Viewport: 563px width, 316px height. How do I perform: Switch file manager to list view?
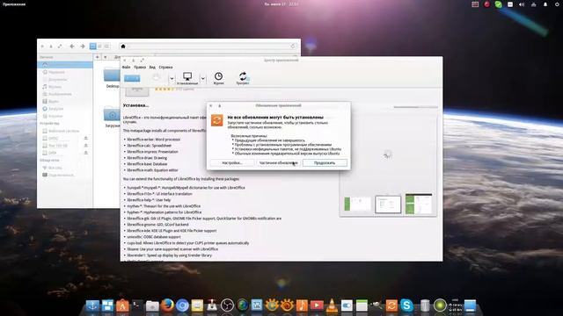(x=99, y=47)
